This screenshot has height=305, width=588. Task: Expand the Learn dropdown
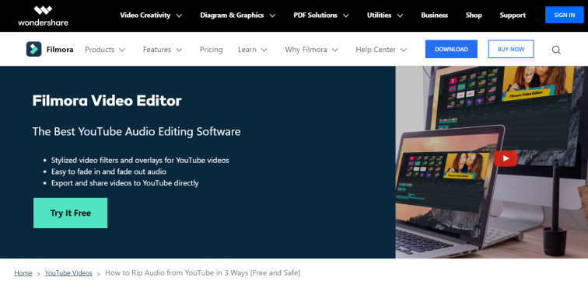click(x=252, y=50)
